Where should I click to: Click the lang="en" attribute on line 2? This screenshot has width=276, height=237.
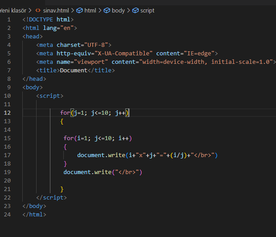pos(58,28)
